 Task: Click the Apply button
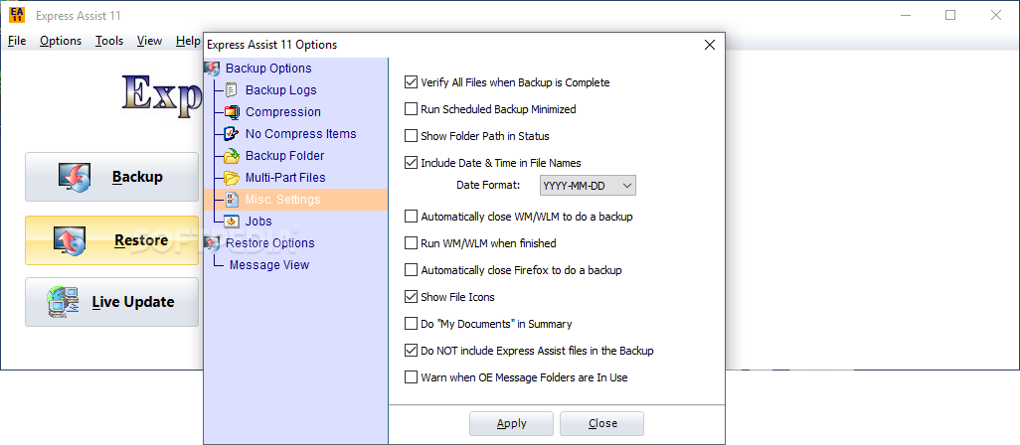511,423
